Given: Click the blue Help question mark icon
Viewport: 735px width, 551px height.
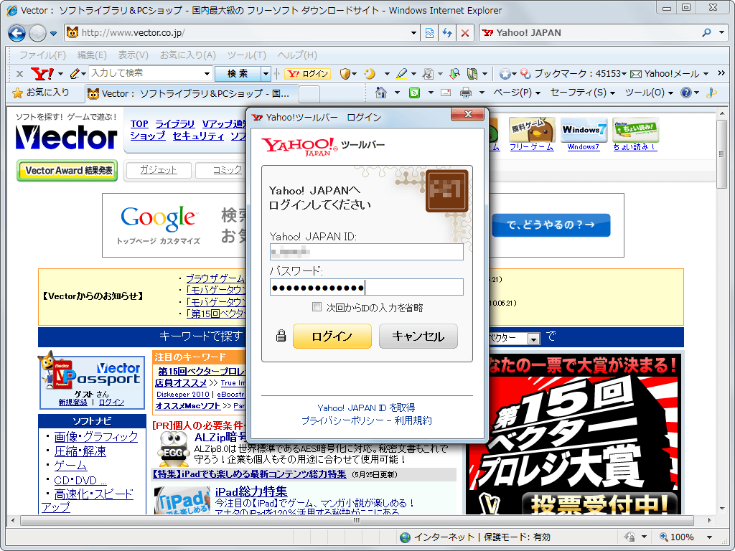Looking at the screenshot, I should click(686, 93).
